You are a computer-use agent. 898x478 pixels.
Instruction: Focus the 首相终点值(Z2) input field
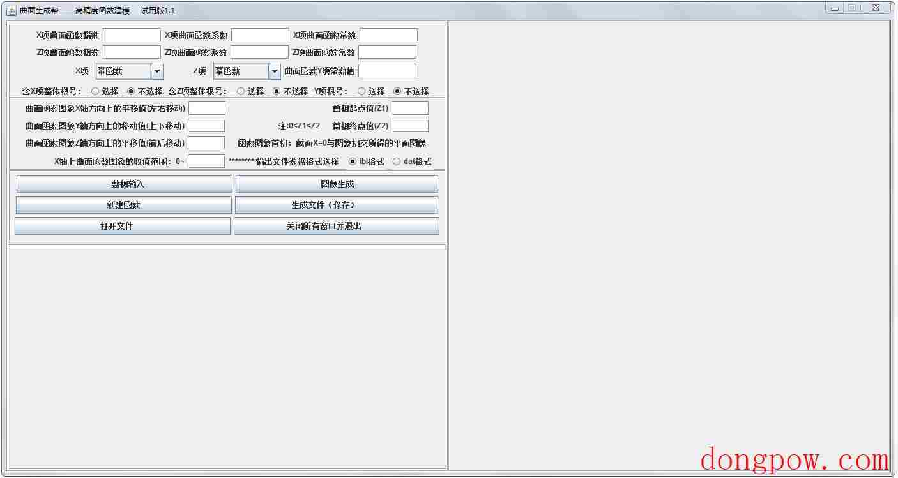tap(410, 125)
